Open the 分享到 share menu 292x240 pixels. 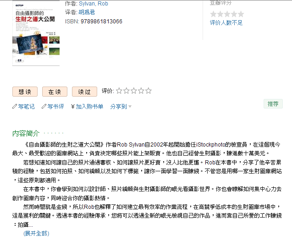(118, 106)
